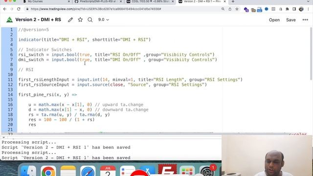Close the My Courses tab
Screen dimensions: 313x176
coord(69,1)
